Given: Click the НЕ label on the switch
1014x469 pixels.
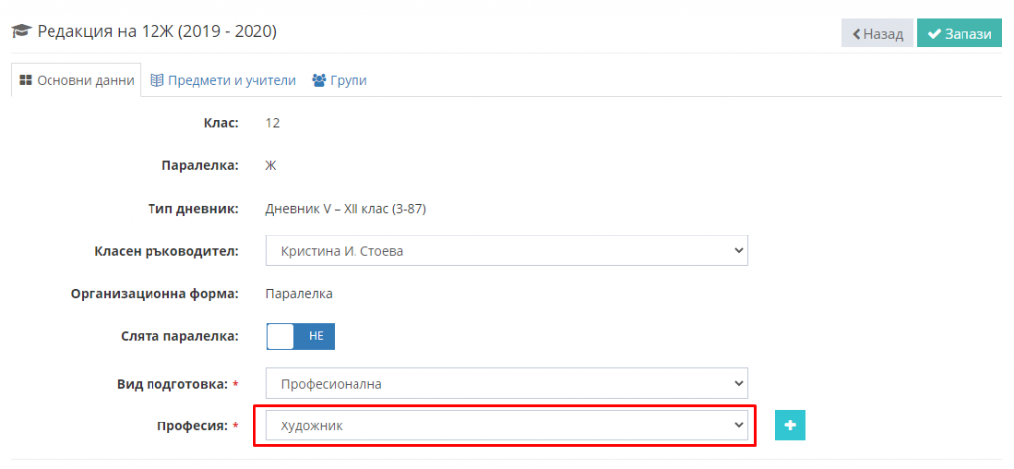Looking at the screenshot, I should click(316, 336).
